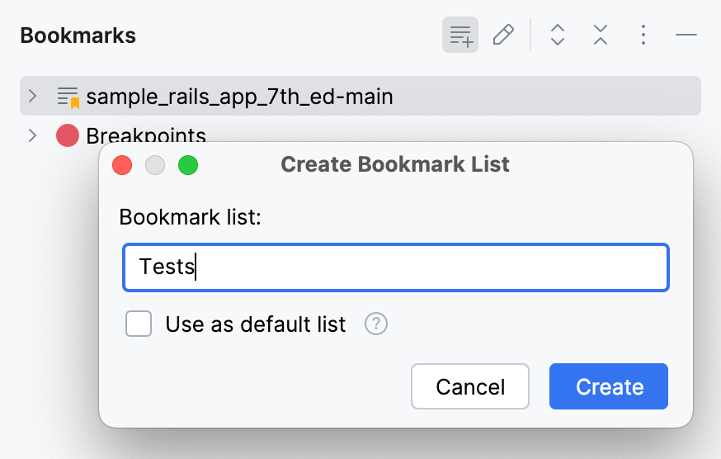Select the Breakpoints label in the tree
This screenshot has width=721, height=459.
coord(146,135)
